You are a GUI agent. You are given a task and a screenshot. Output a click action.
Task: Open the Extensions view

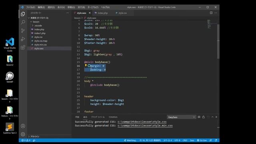click(x=23, y=48)
